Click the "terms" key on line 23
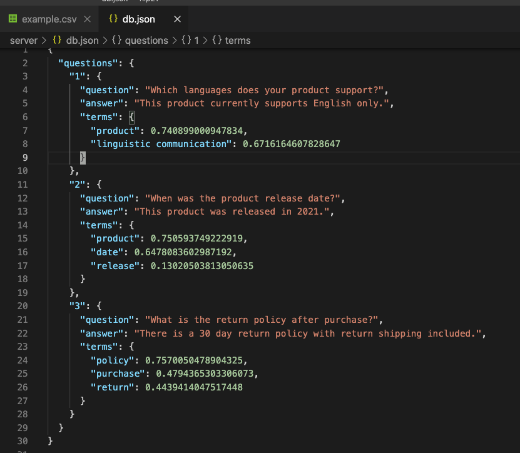The width and height of the screenshot is (520, 453). click(x=98, y=347)
